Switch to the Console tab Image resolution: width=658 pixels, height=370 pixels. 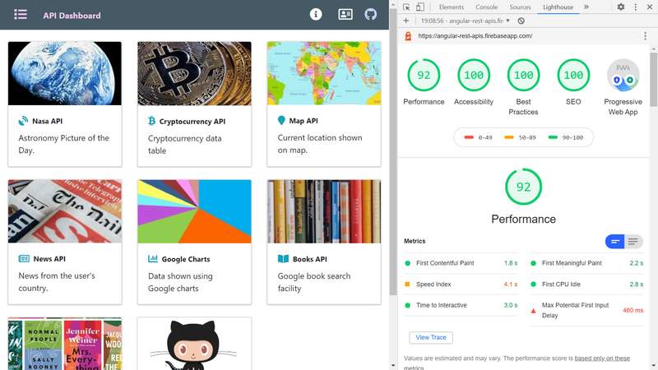pos(486,7)
